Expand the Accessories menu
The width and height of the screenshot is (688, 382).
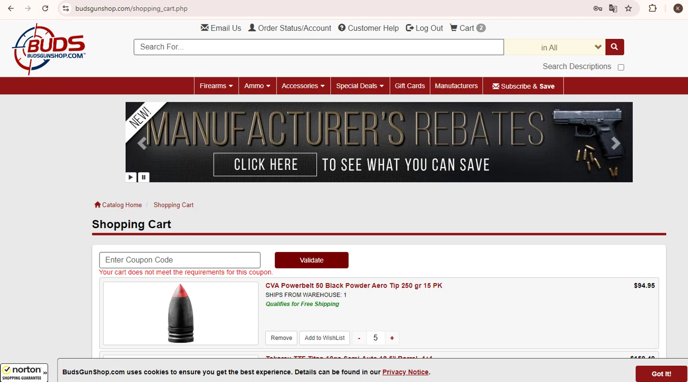pyautogui.click(x=303, y=86)
